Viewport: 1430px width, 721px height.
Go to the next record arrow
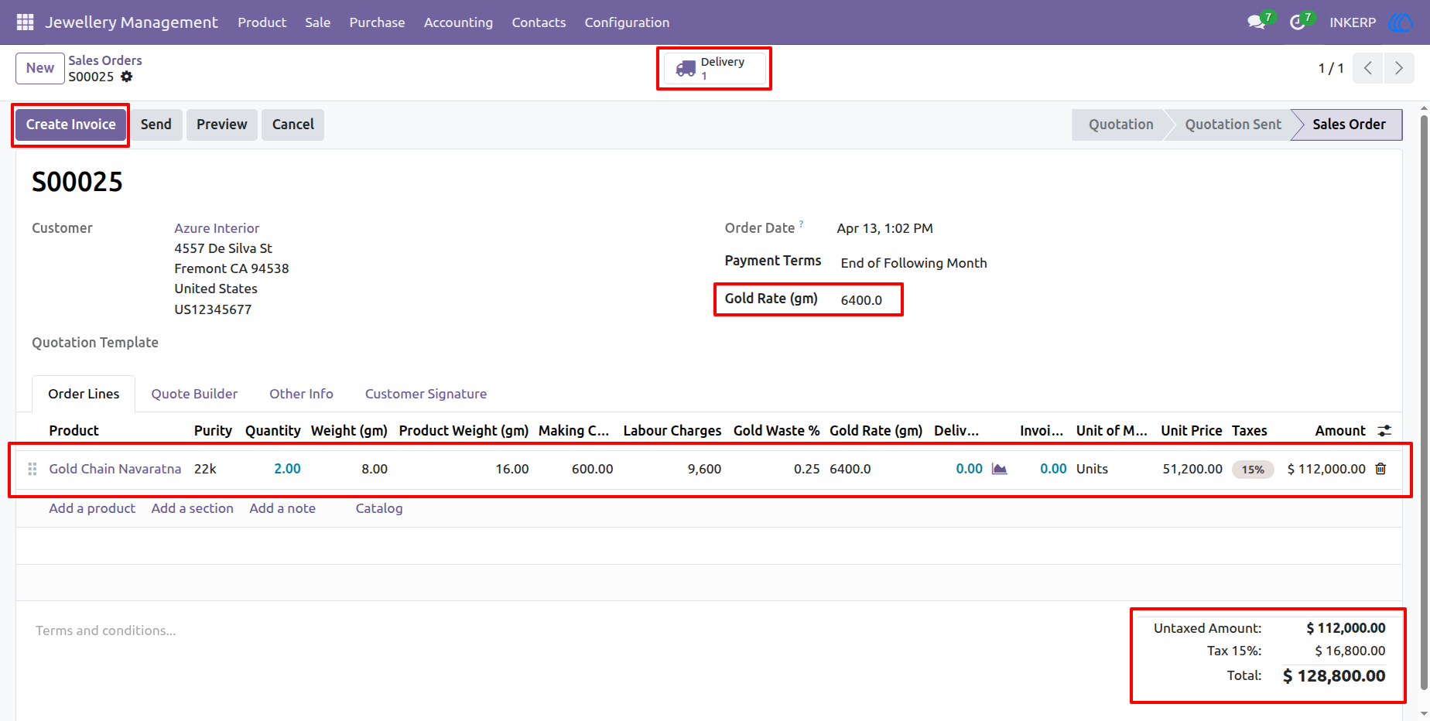1399,68
